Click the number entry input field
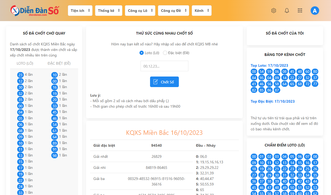 pos(164,66)
